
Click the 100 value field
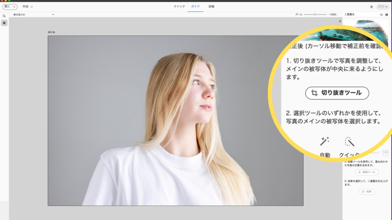(385, 152)
